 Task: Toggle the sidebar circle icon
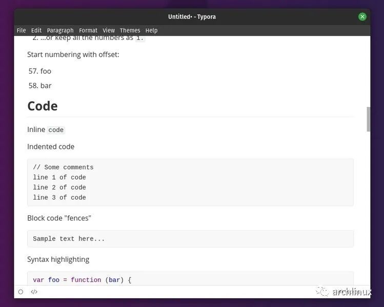pyautogui.click(x=21, y=292)
